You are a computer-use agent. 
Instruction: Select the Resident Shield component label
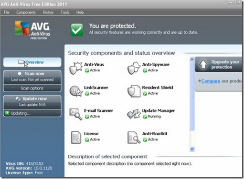(x=158, y=88)
